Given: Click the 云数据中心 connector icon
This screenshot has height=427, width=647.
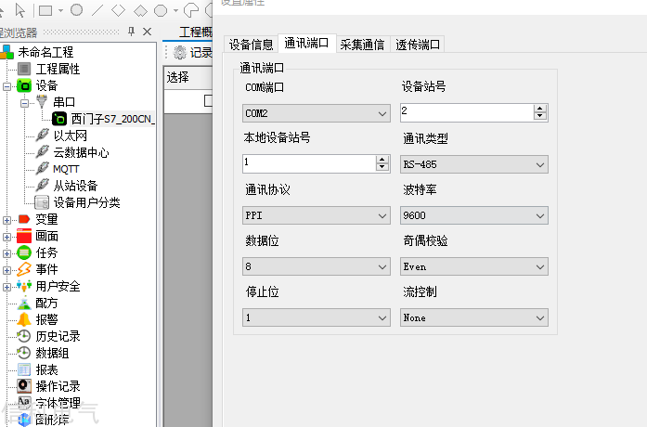Looking at the screenshot, I should [x=42, y=152].
